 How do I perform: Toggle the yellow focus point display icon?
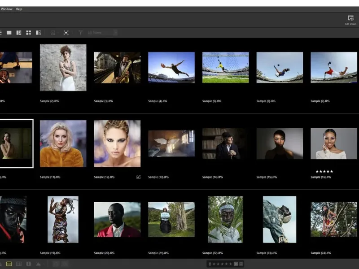(9, 264)
